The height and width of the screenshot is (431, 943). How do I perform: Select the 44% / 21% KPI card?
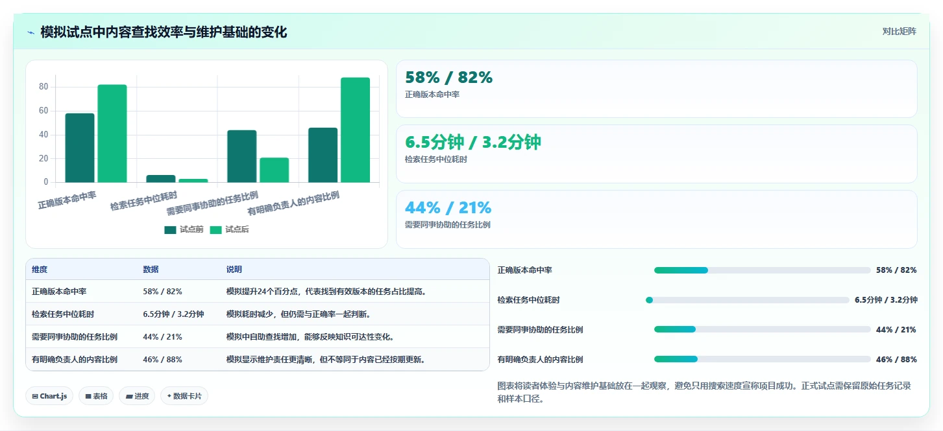[656, 219]
